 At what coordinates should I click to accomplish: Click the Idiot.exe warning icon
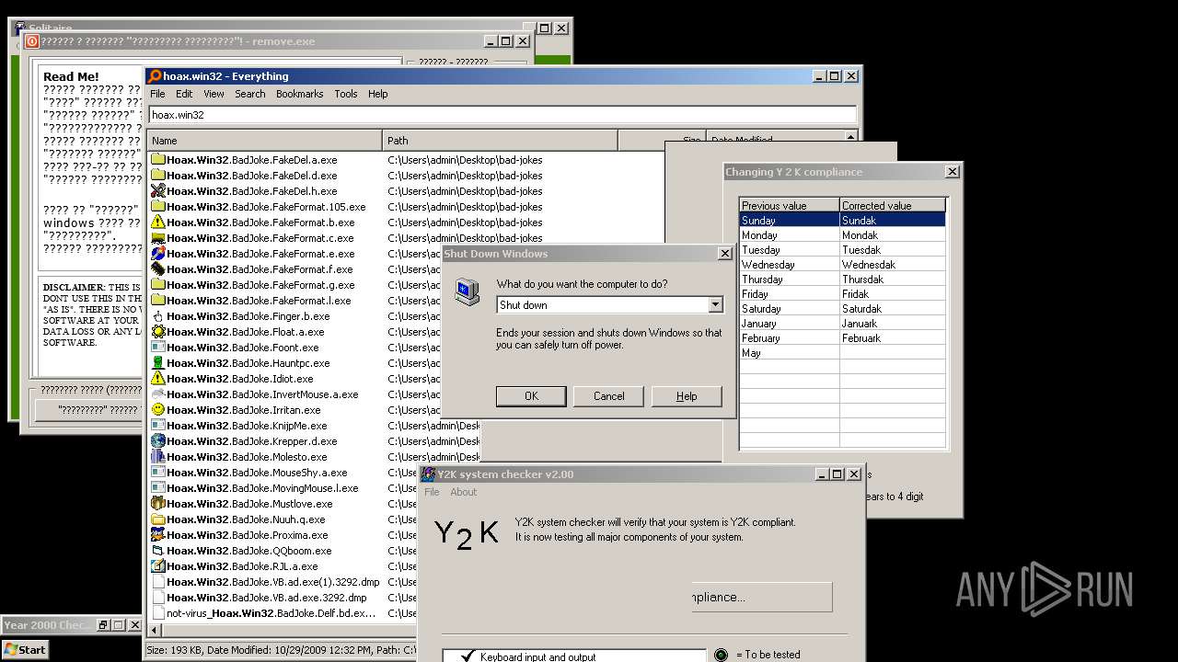(x=157, y=379)
